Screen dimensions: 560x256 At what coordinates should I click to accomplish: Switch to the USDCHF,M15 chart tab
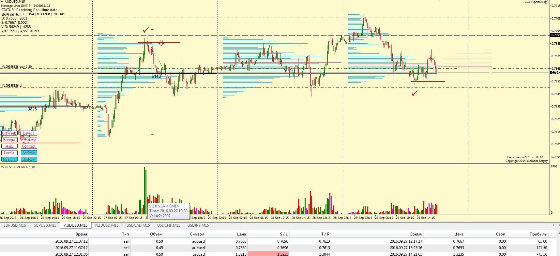(x=169, y=225)
